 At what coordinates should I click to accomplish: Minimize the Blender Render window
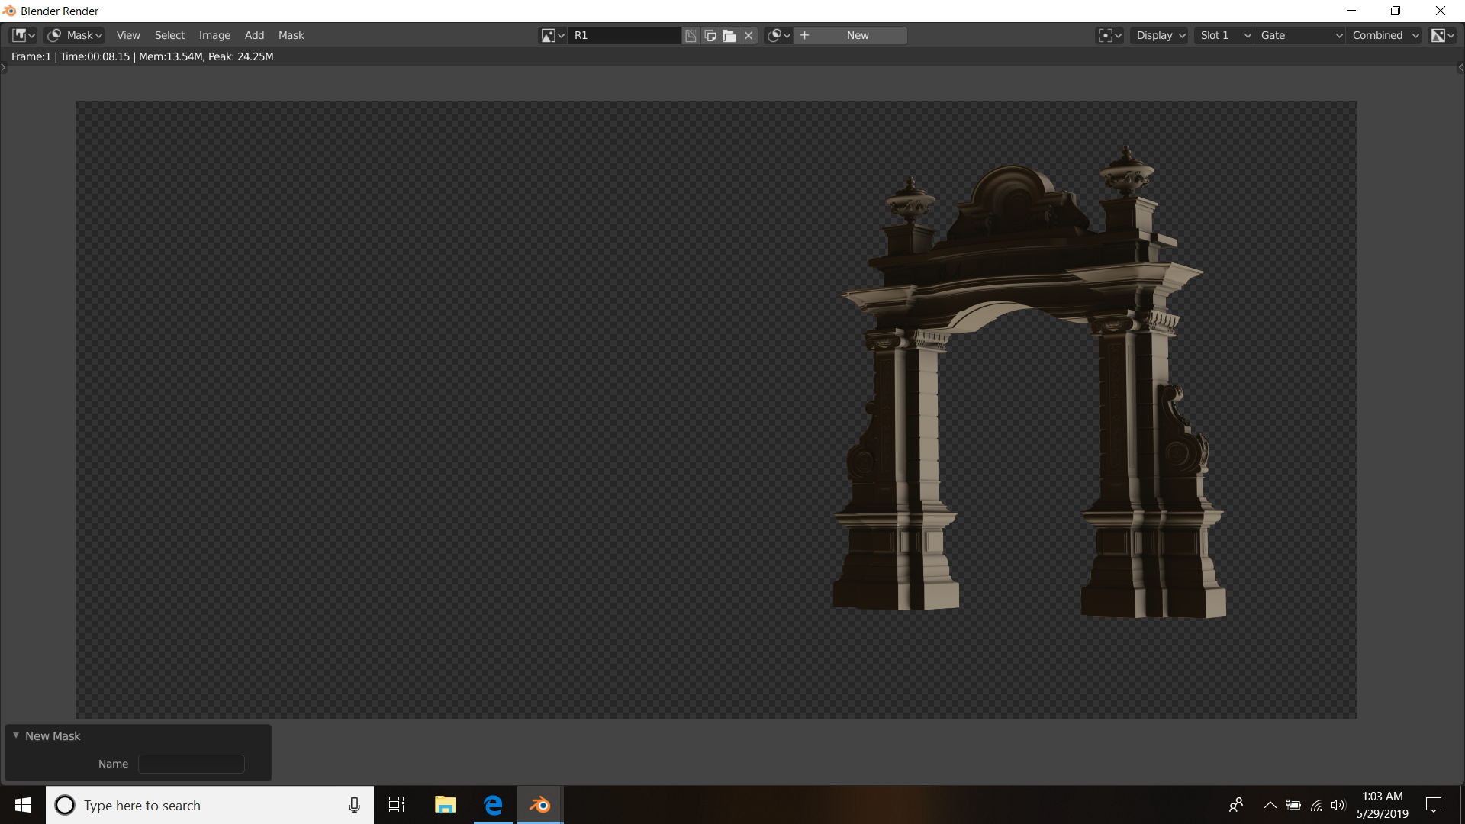1351,11
